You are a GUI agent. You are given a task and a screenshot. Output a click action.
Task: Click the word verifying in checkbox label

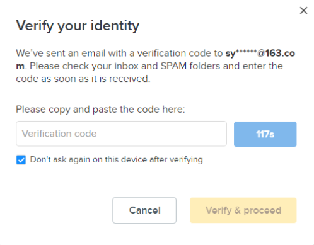pyautogui.click(x=186, y=160)
